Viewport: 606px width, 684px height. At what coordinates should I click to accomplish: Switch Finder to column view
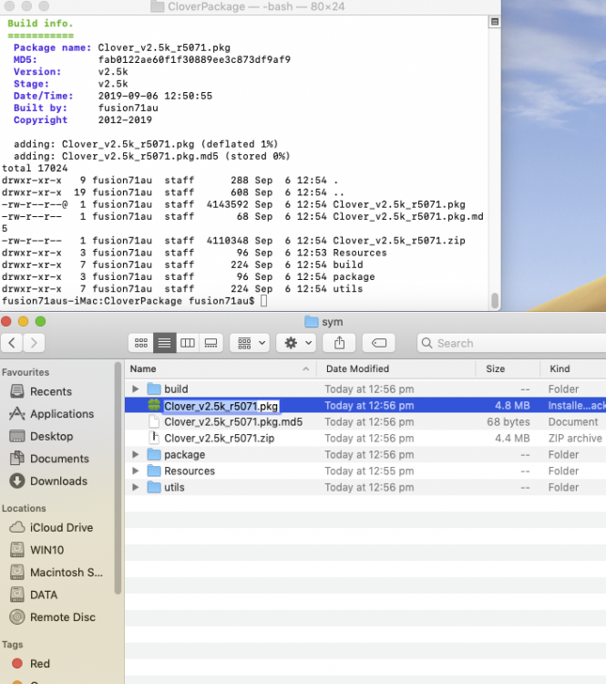188,343
